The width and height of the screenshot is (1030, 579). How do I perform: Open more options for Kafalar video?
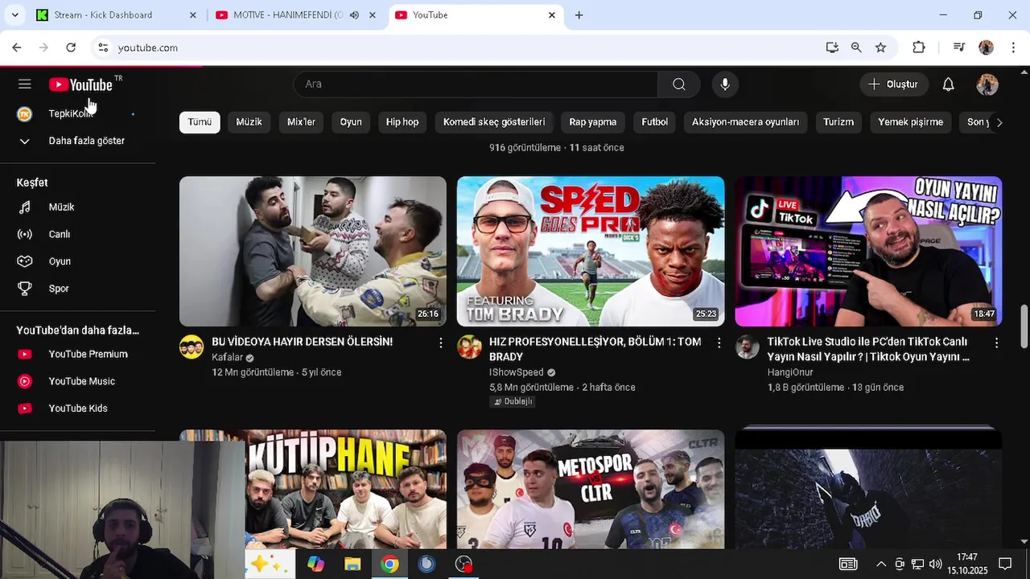tap(440, 343)
